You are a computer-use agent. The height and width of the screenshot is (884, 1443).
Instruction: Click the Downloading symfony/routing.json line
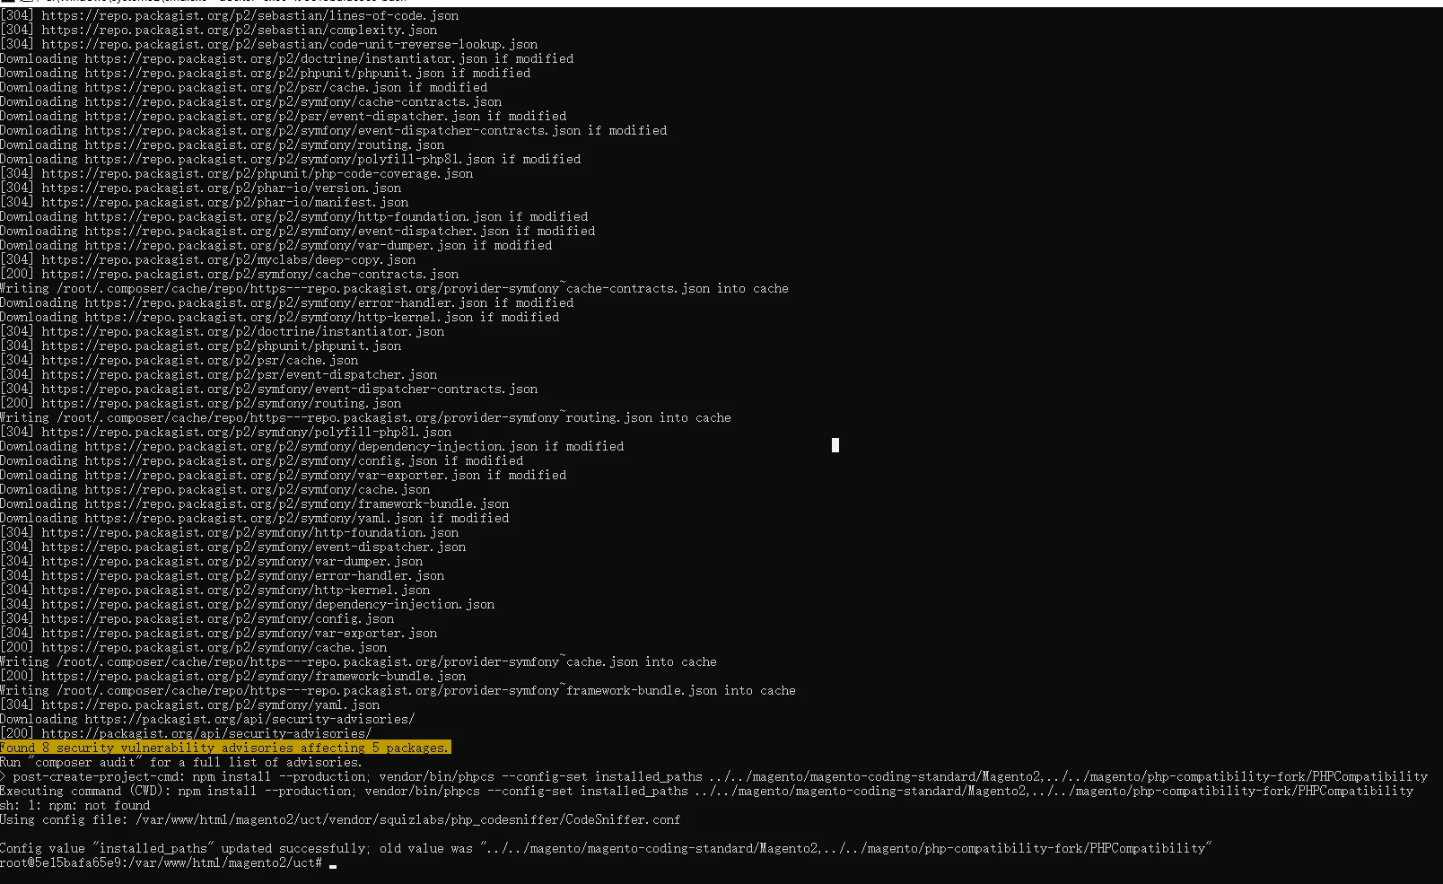click(223, 144)
